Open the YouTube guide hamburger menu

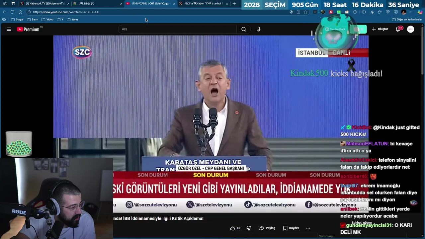[x=9, y=29]
